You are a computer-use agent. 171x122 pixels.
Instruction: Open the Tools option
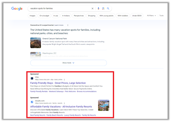point(162,16)
